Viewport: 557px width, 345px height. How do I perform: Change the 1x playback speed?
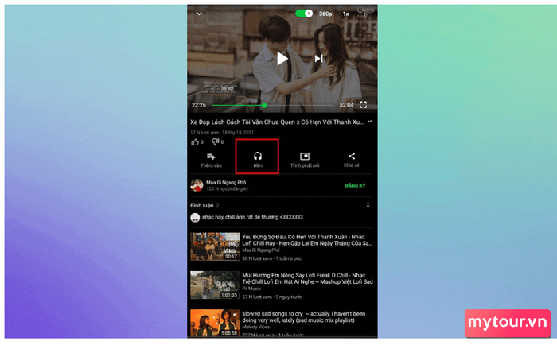345,14
